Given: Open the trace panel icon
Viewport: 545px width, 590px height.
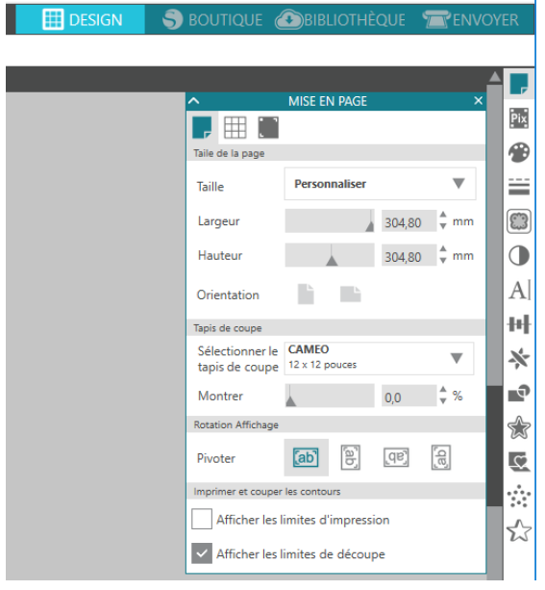Looking at the screenshot, I should pos(519,221).
